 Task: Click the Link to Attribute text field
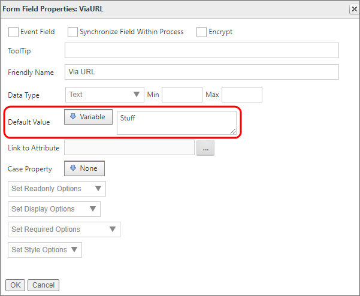(x=129, y=148)
